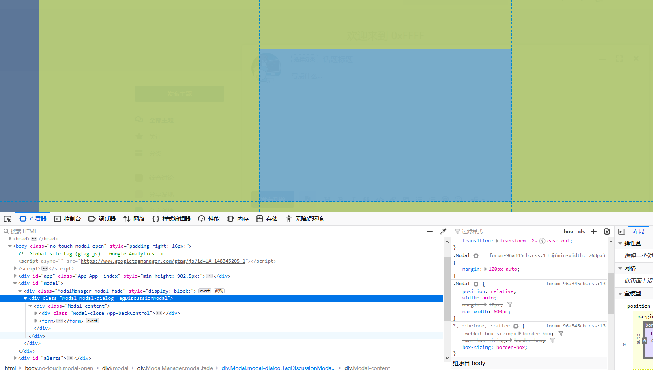Toggle print media simulation icon

click(x=607, y=231)
